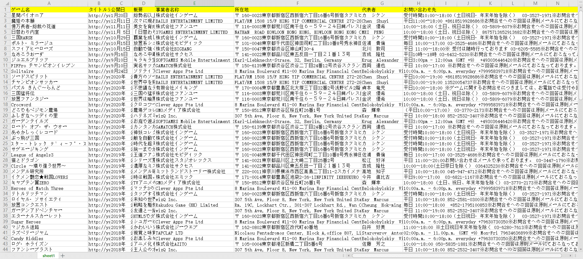Click representative cell Cheung Hok-ming

tap(382, 205)
